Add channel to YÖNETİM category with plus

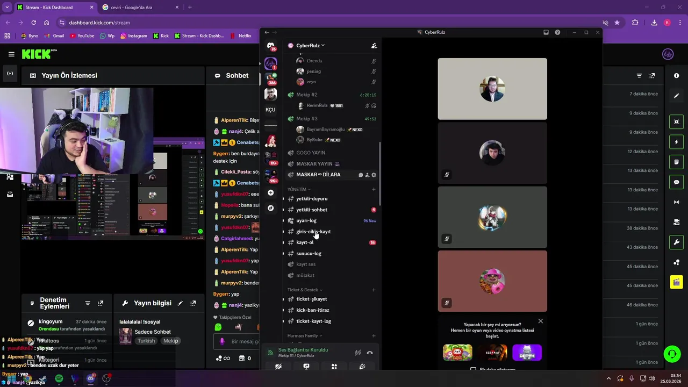coord(374,189)
